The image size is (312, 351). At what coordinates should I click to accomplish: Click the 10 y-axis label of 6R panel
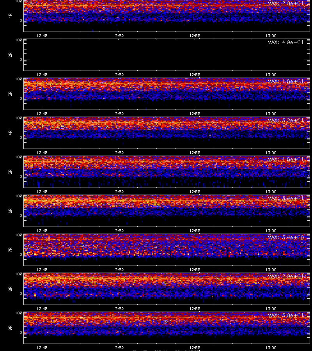pyautogui.click(x=20, y=216)
